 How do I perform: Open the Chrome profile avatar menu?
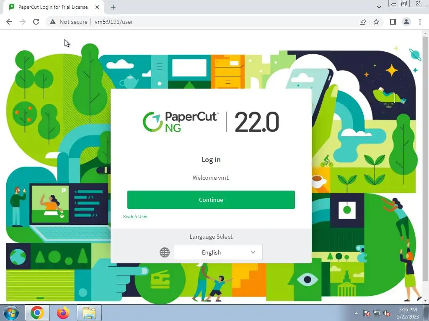[x=406, y=22]
